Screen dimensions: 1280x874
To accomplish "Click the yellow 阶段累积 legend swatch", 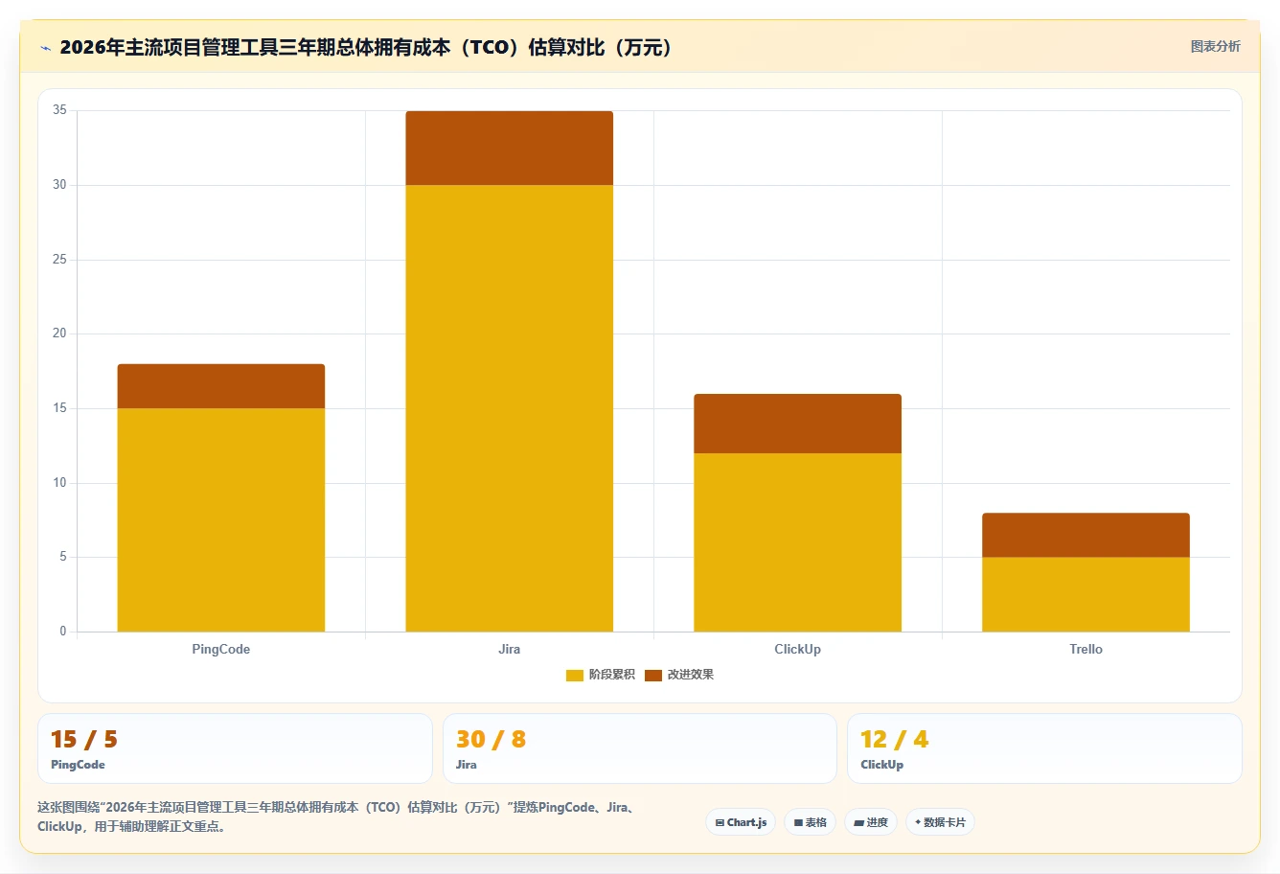I will [x=575, y=676].
